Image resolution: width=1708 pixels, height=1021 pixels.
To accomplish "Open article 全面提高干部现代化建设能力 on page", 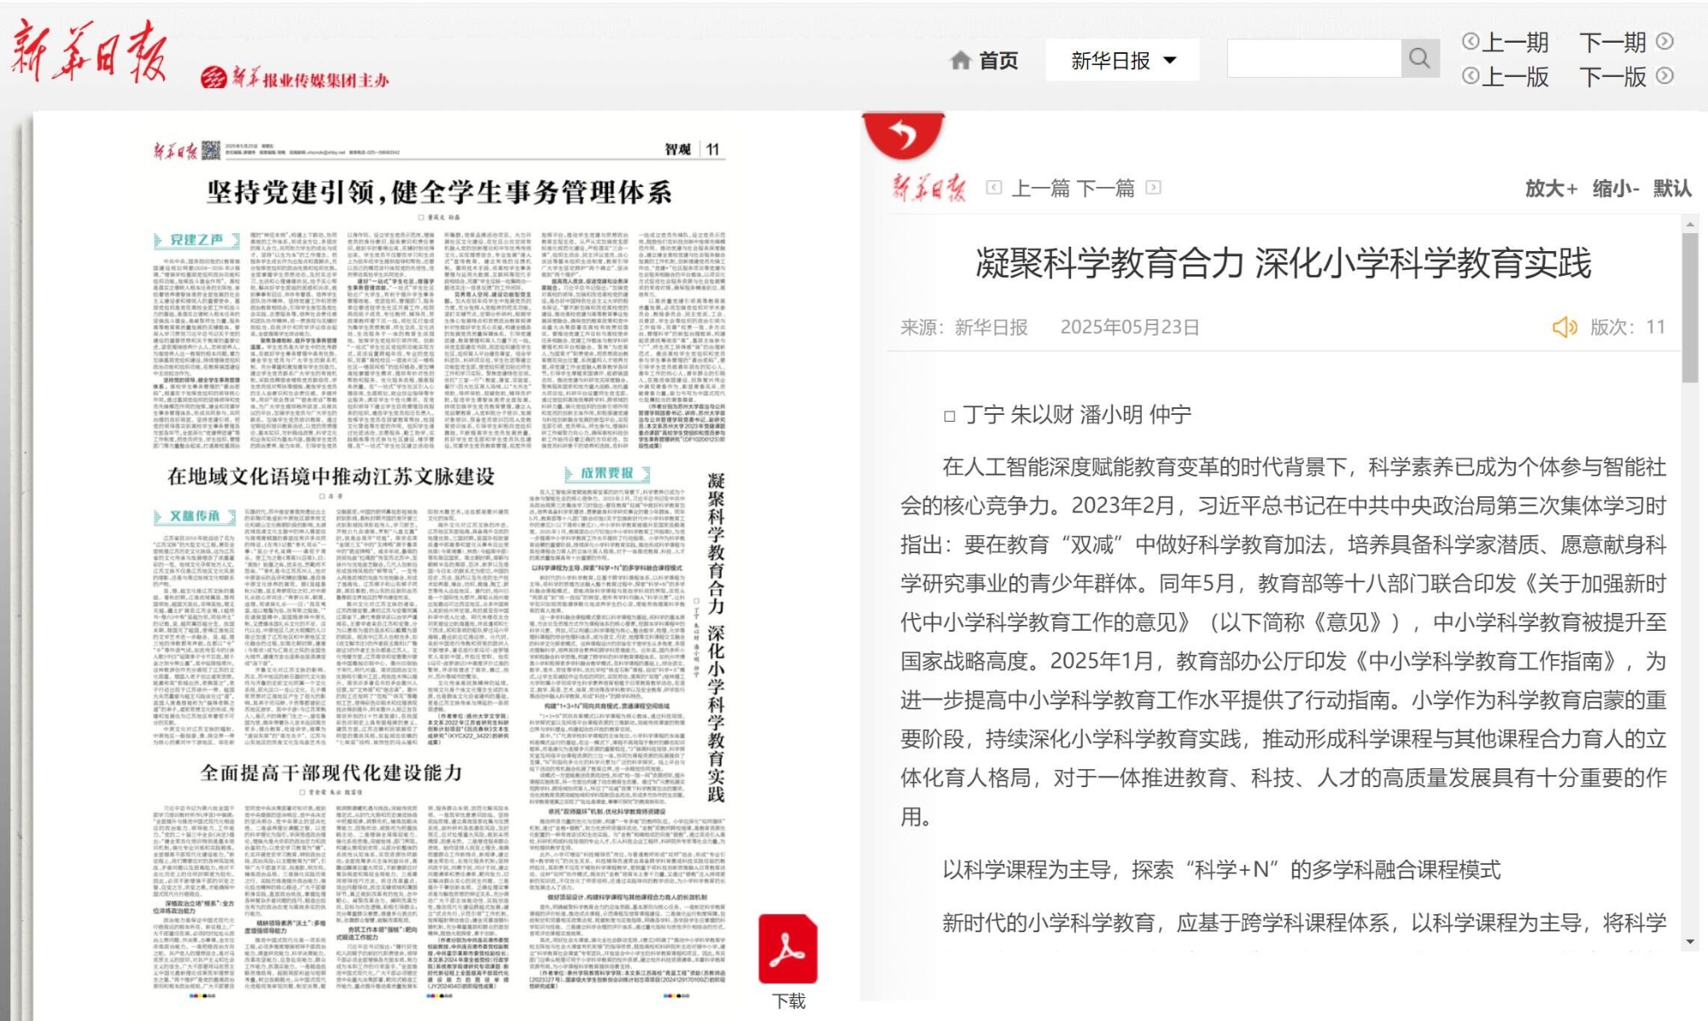I will (x=331, y=773).
